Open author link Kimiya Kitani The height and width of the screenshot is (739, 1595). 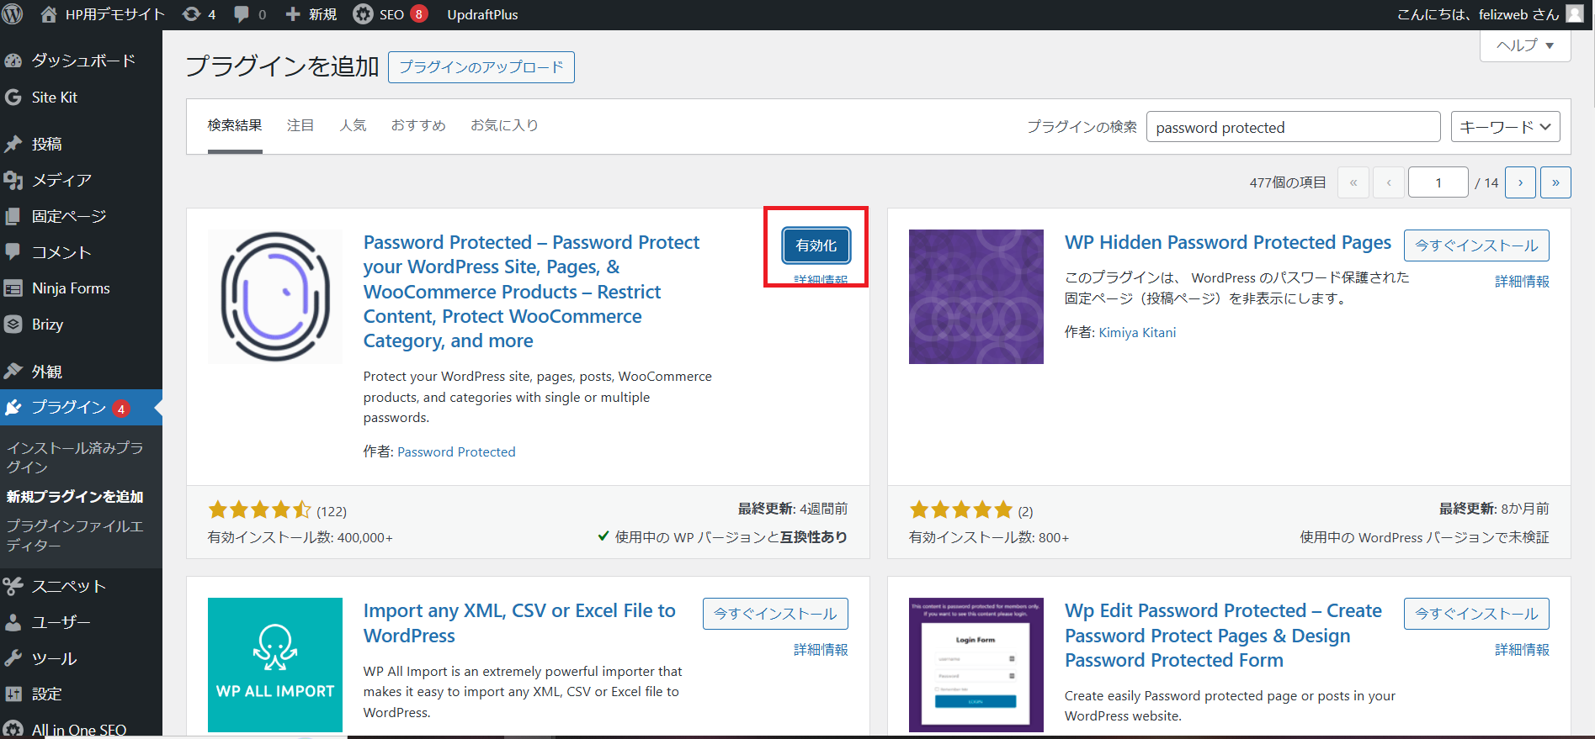(1137, 333)
